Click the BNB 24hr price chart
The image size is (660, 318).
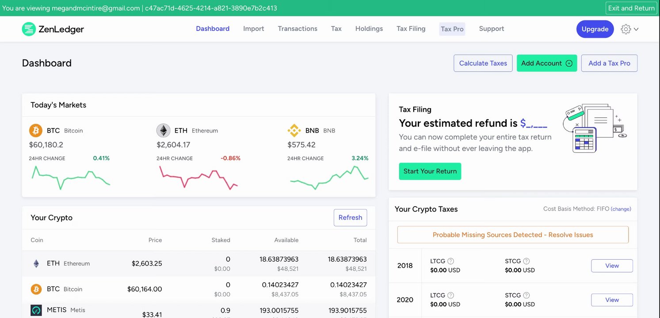(x=329, y=178)
